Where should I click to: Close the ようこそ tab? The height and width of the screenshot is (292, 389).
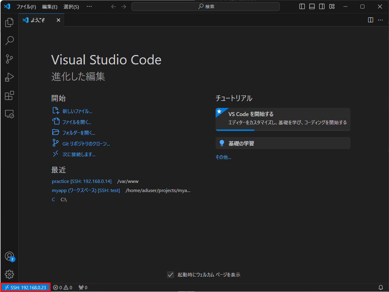(58, 20)
